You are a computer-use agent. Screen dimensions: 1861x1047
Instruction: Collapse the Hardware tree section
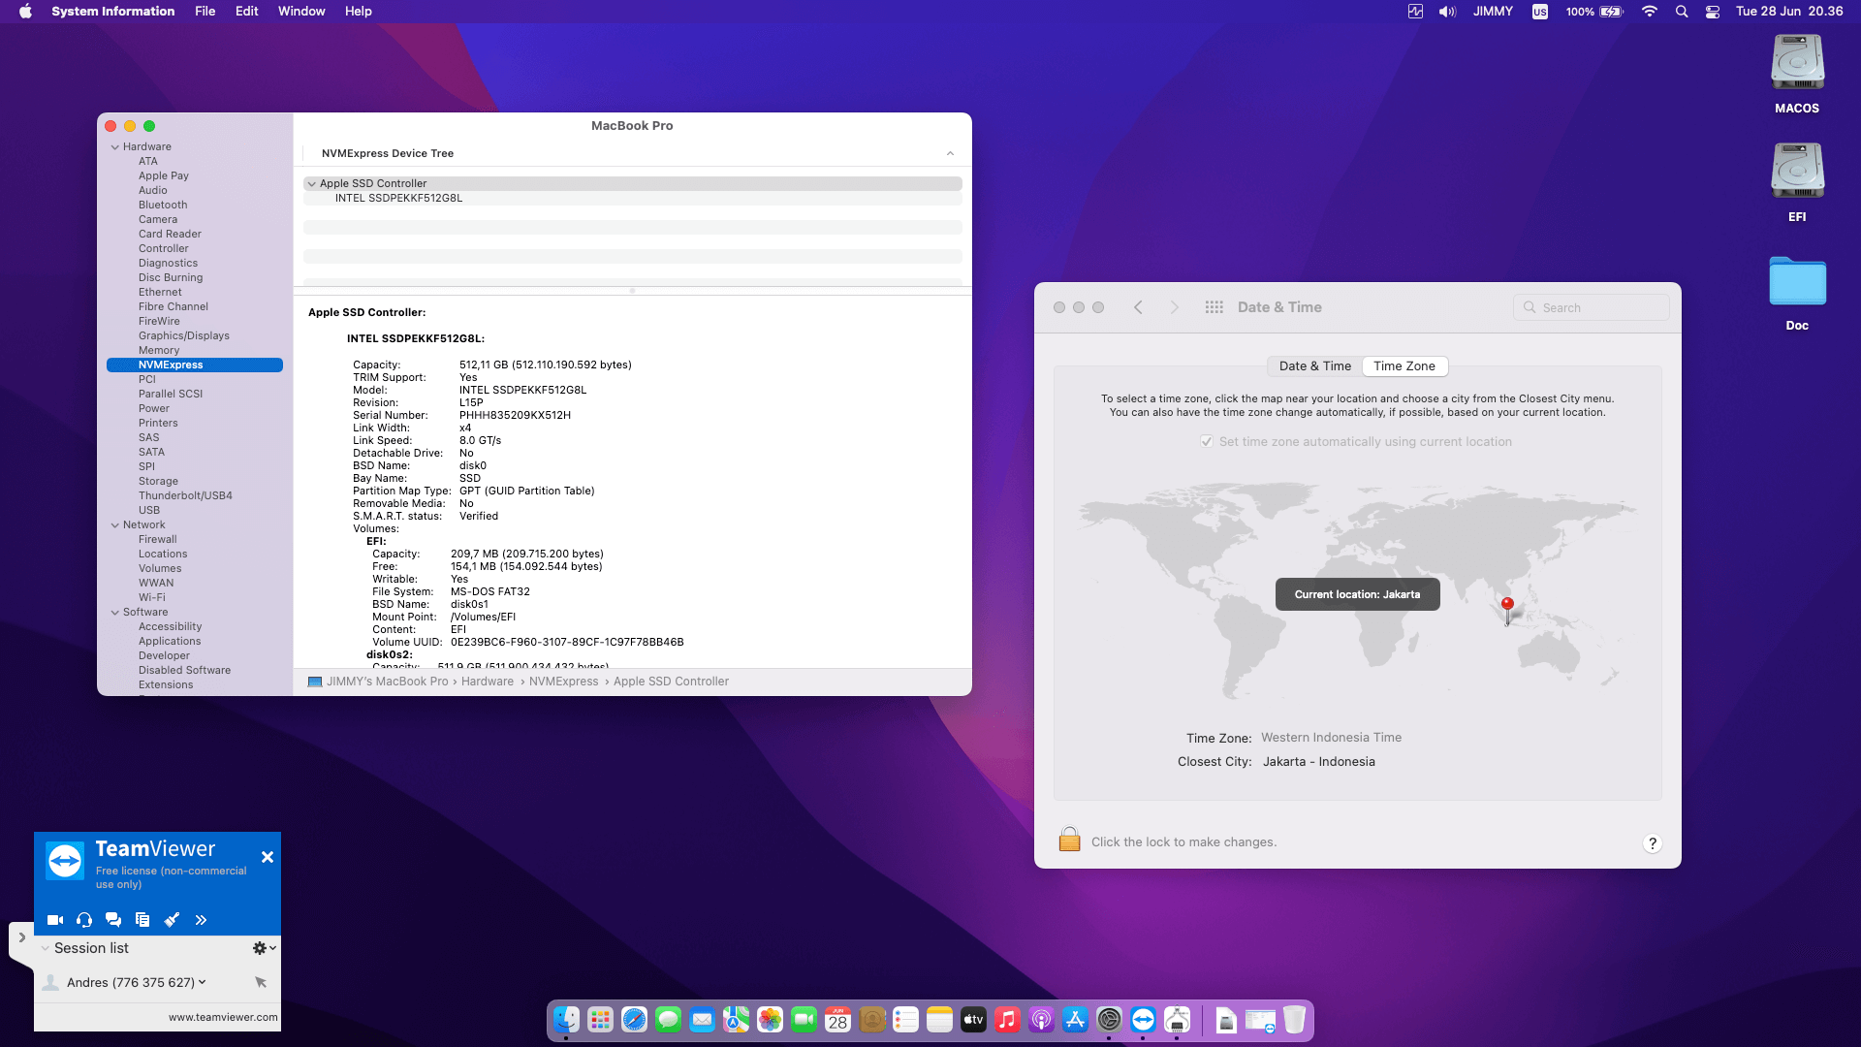[x=115, y=147]
